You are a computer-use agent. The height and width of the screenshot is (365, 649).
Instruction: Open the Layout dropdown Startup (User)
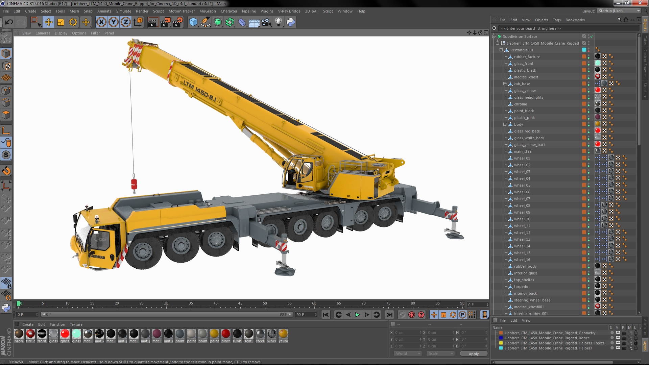(x=618, y=11)
